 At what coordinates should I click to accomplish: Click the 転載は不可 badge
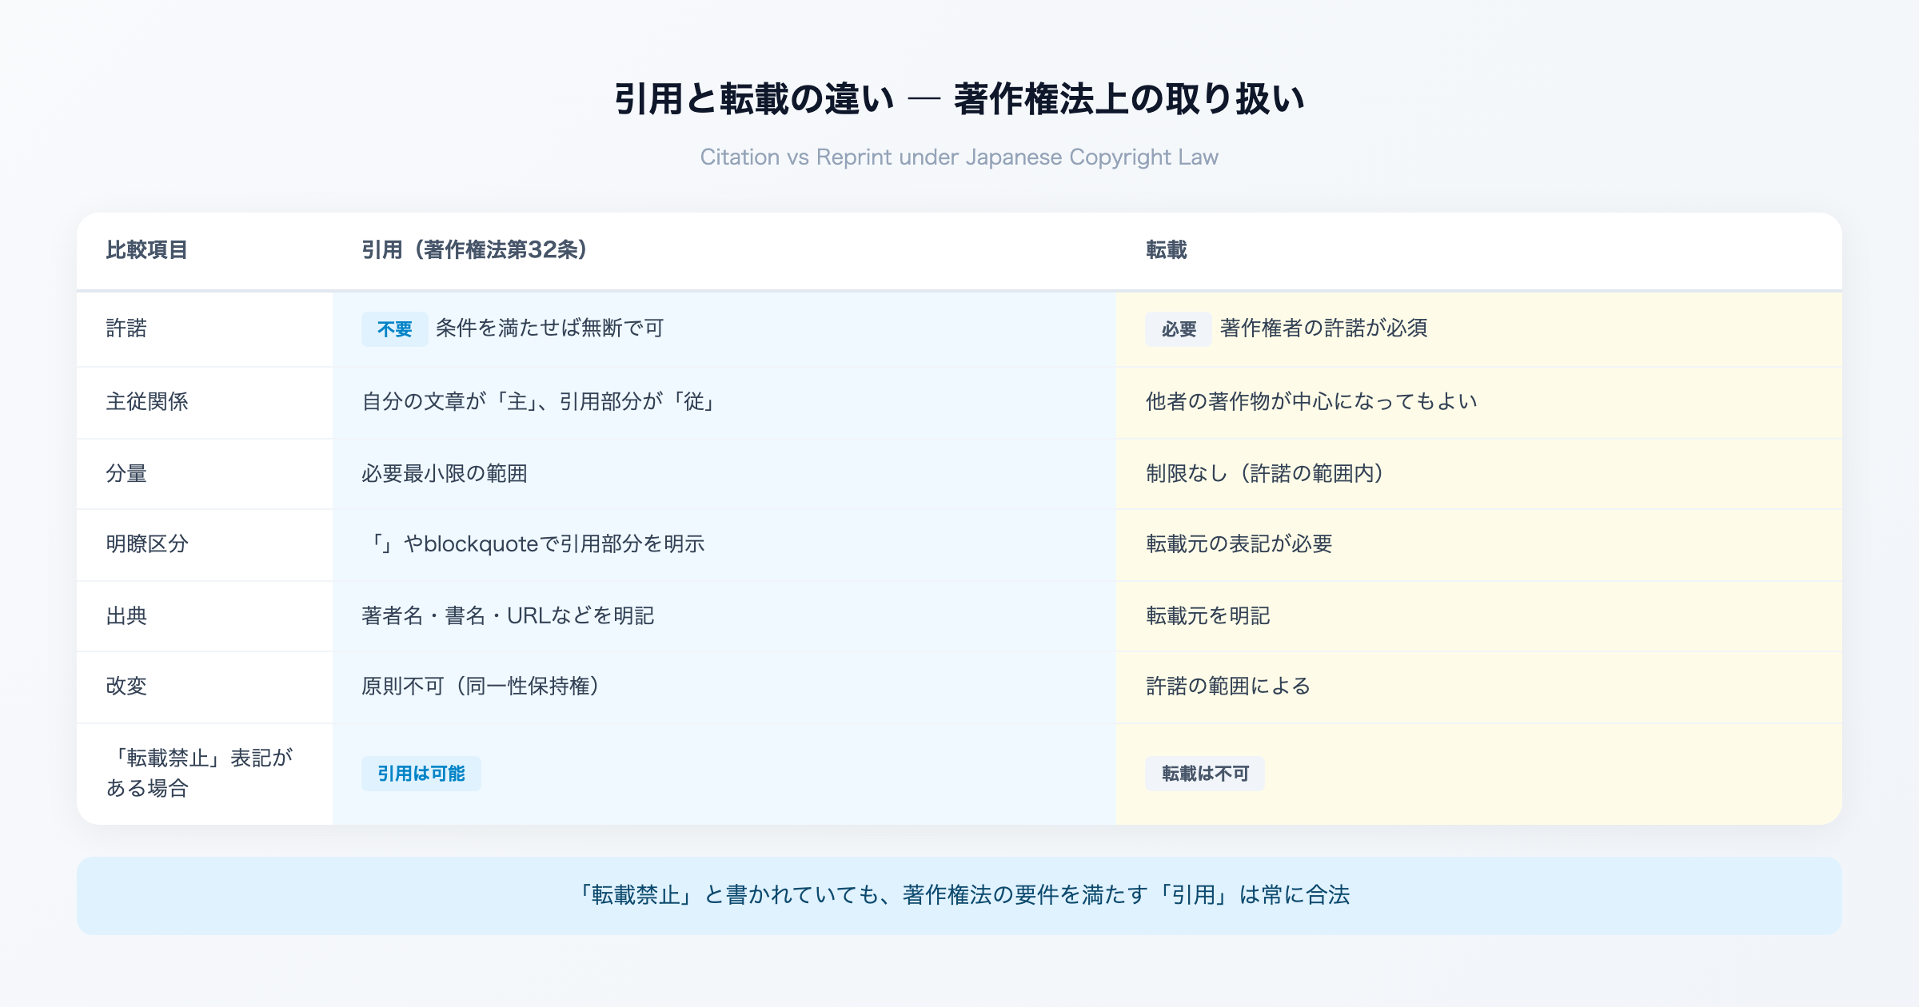tap(1205, 774)
